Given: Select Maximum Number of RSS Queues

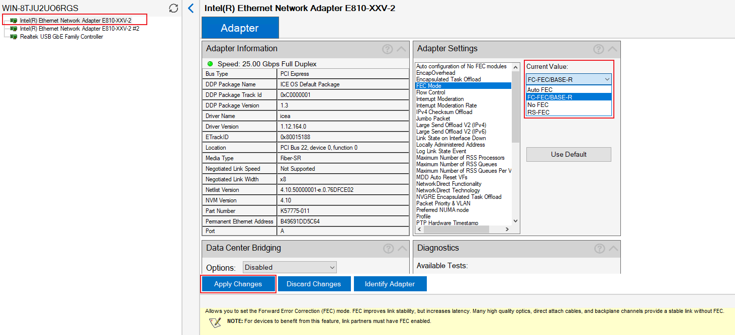Looking at the screenshot, I should (456, 164).
